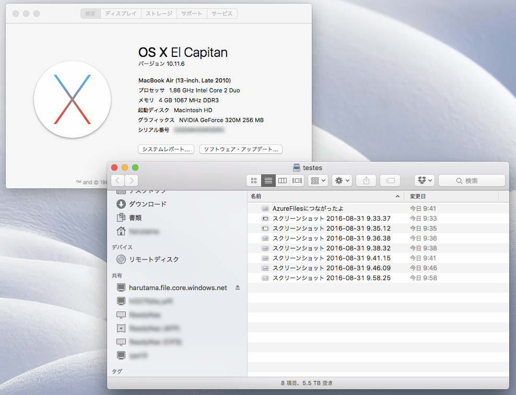
Task: Click MacBook Air (13-inch, Late 2010) text
Action: click(x=184, y=80)
